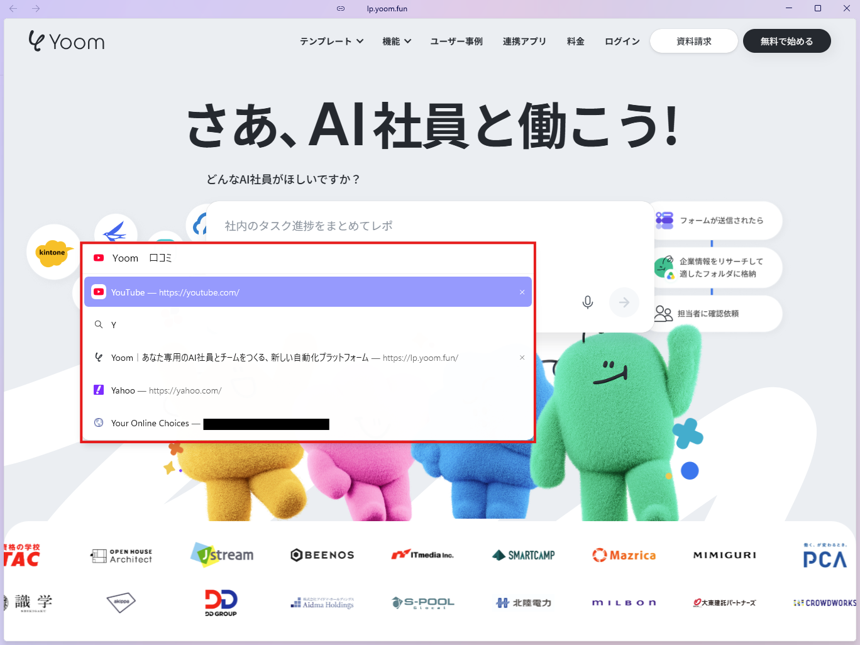Click the OPEN HOUSE Architect logo
Screen dimensions: 860x645
tap(121, 556)
